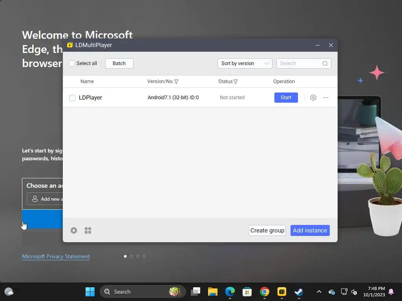This screenshot has width=402, height=301.
Task: Minimize the LDMultiPlayer window
Action: point(317,45)
